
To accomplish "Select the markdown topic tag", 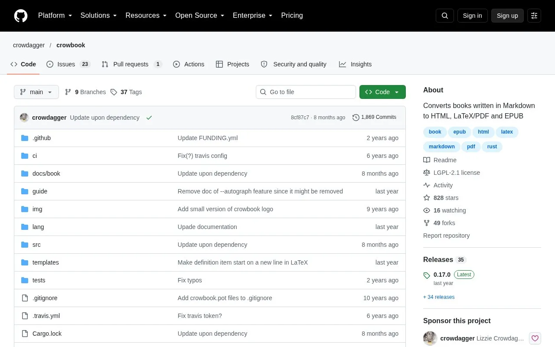I will coord(442,147).
